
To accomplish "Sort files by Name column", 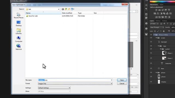I will point(43,13).
